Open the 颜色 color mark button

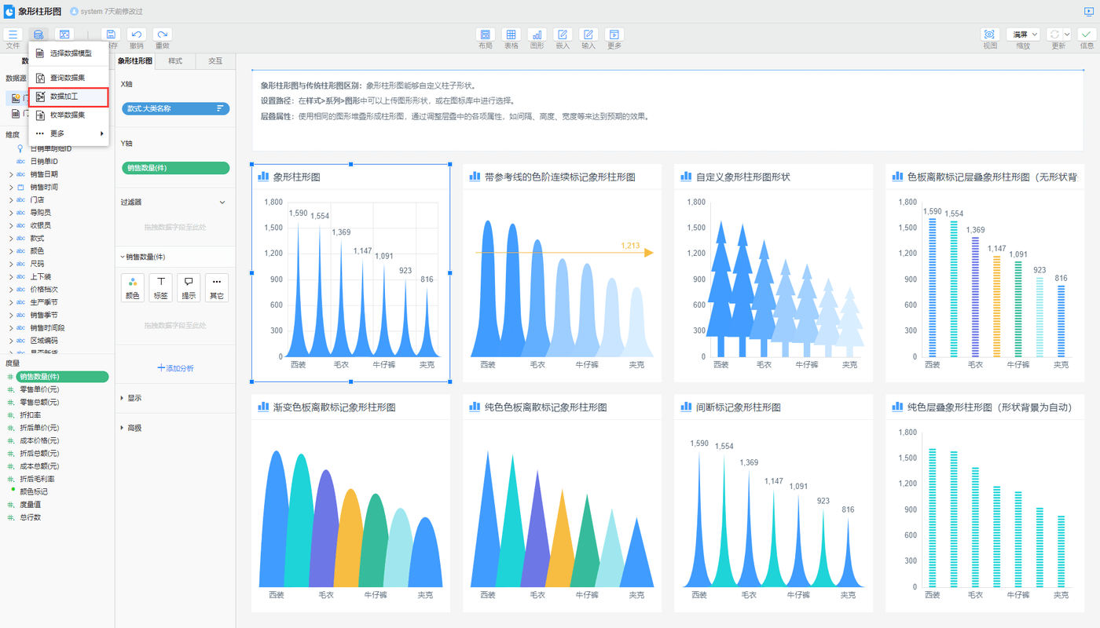point(132,287)
